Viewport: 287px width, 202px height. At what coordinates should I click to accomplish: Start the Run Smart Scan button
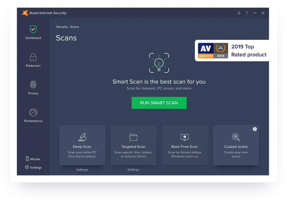[159, 103]
